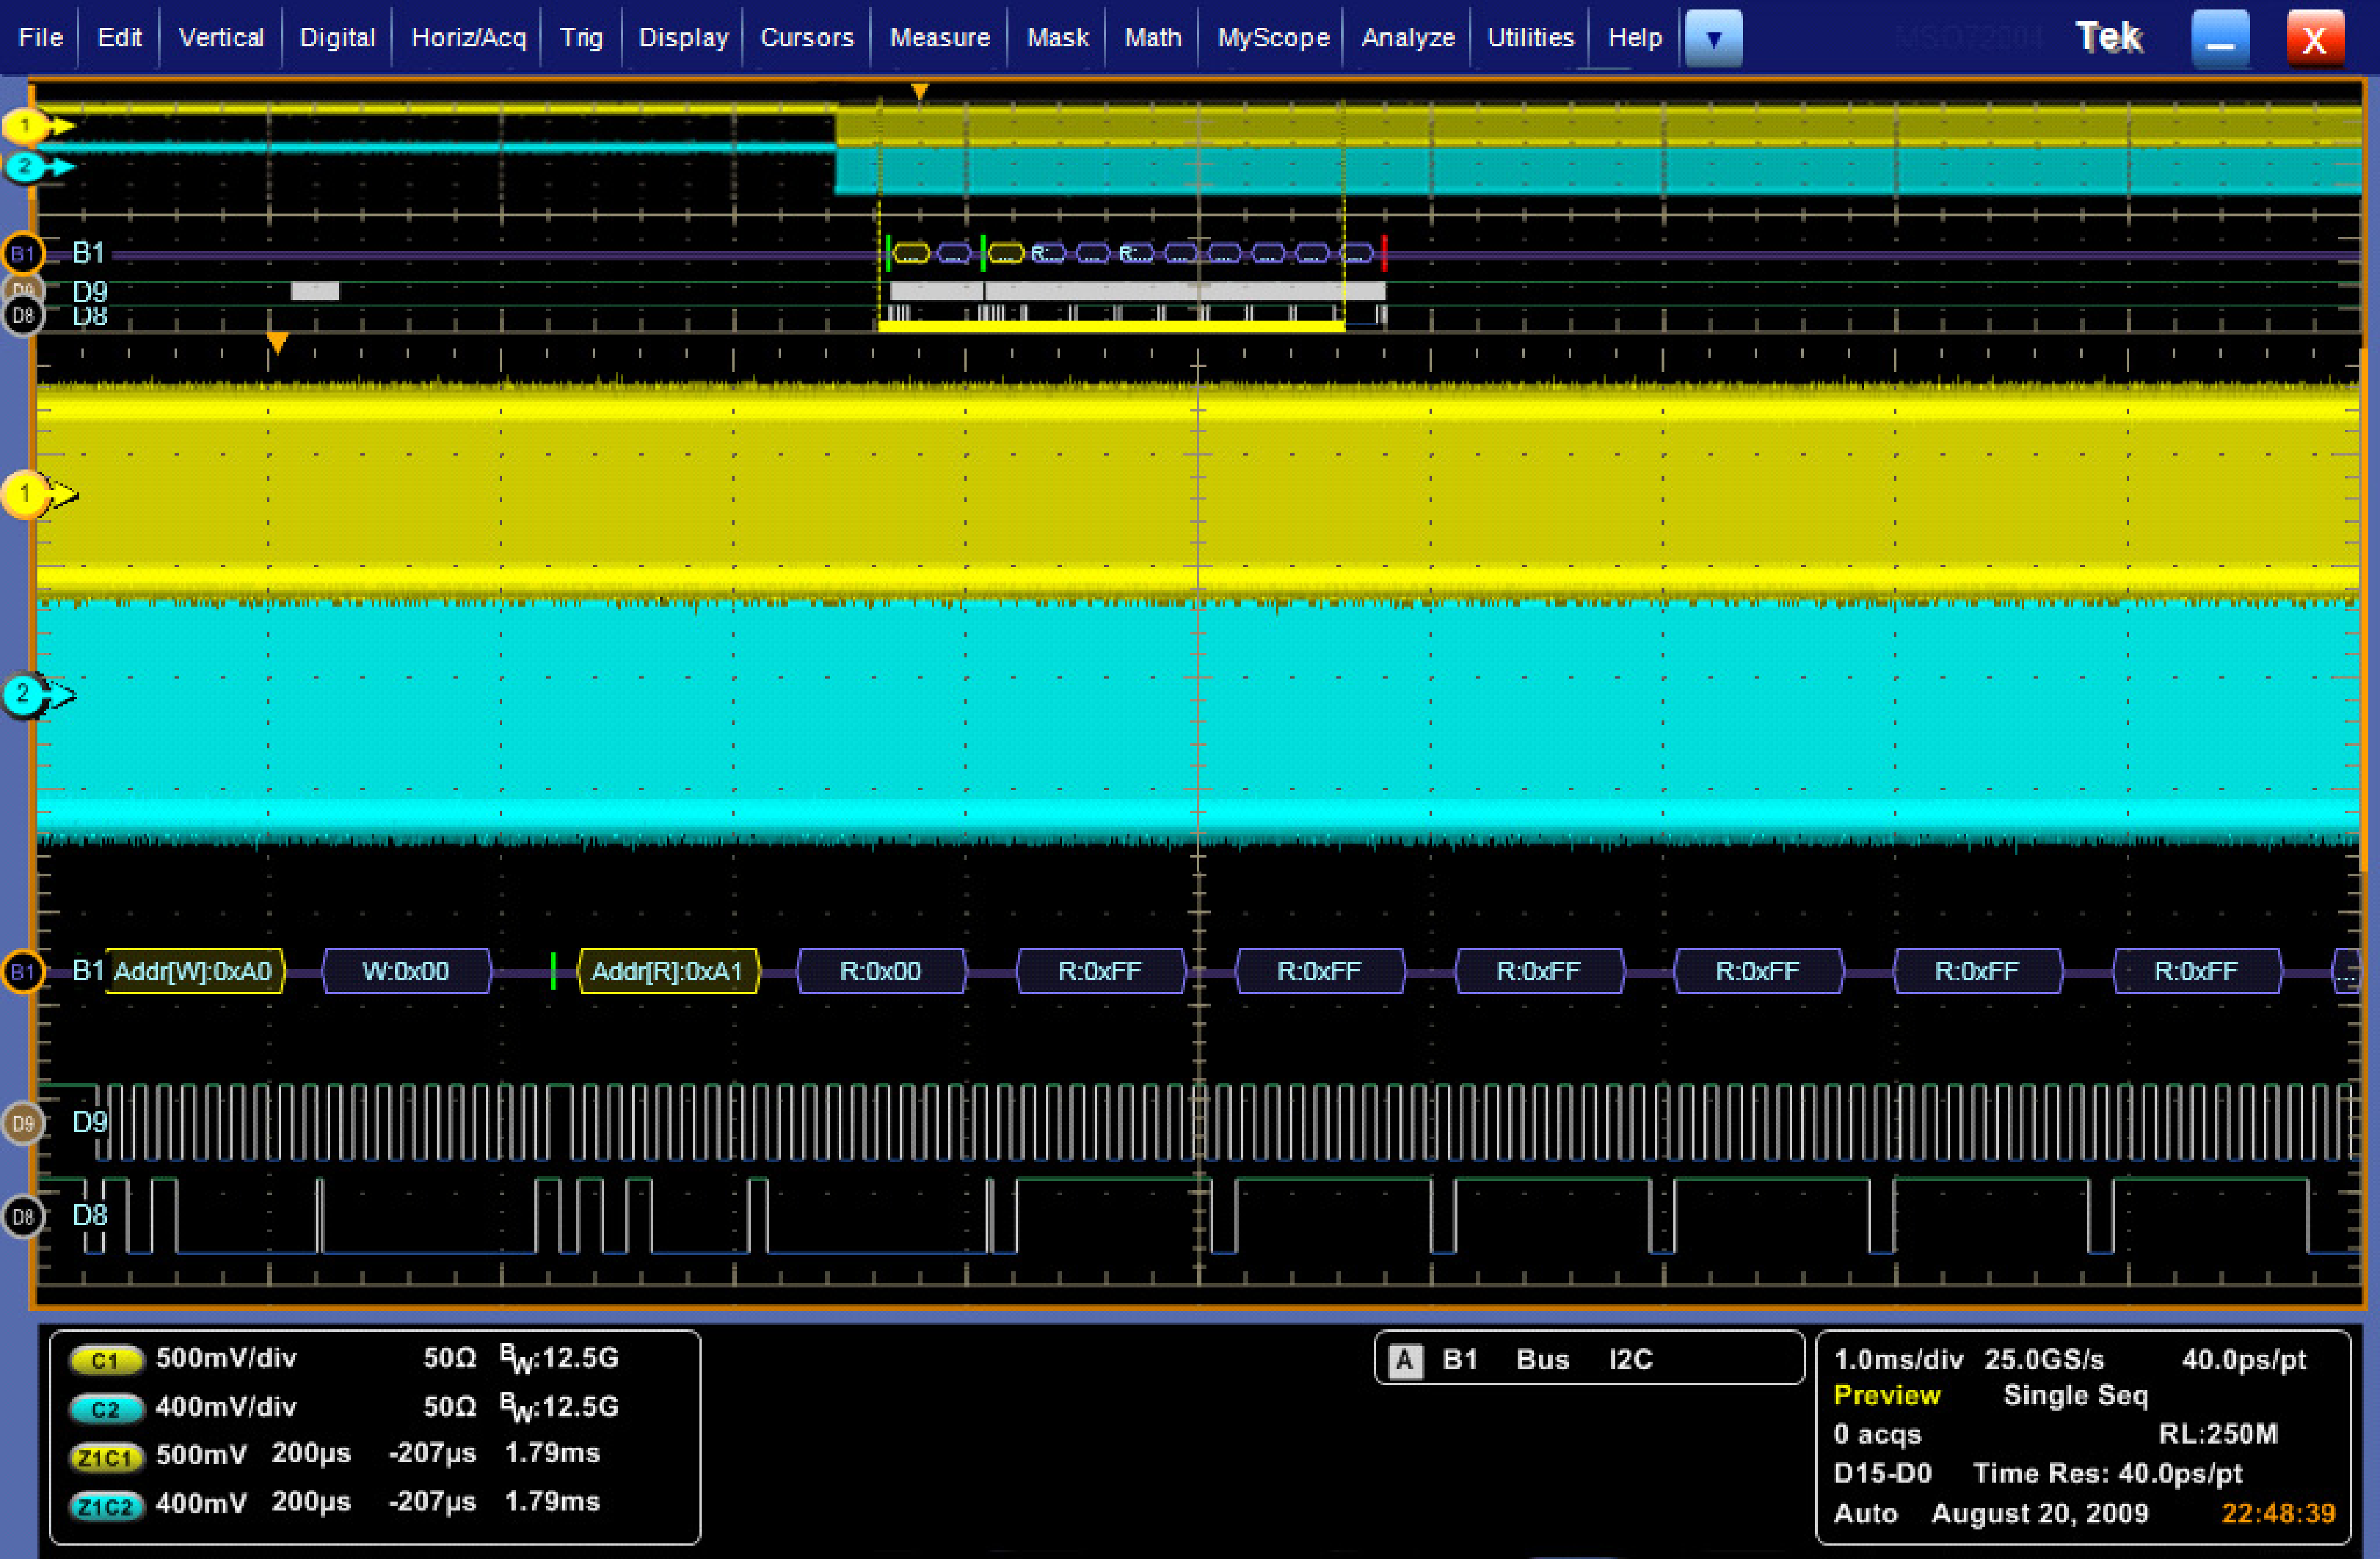Select the first R:0xFF decoded packet
This screenshot has width=2380, height=1559.
(x=1100, y=970)
